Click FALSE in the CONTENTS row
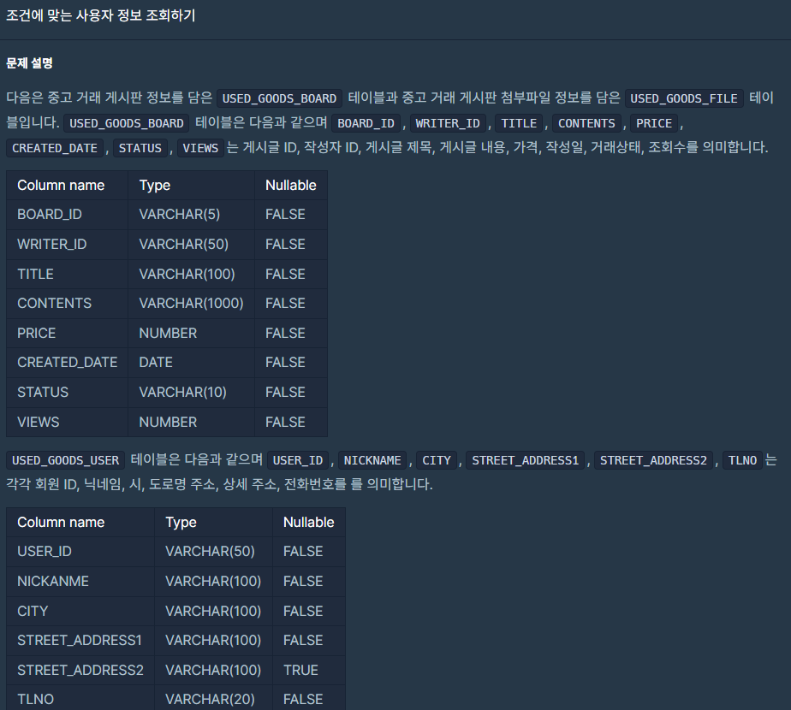791x710 pixels. click(x=291, y=304)
